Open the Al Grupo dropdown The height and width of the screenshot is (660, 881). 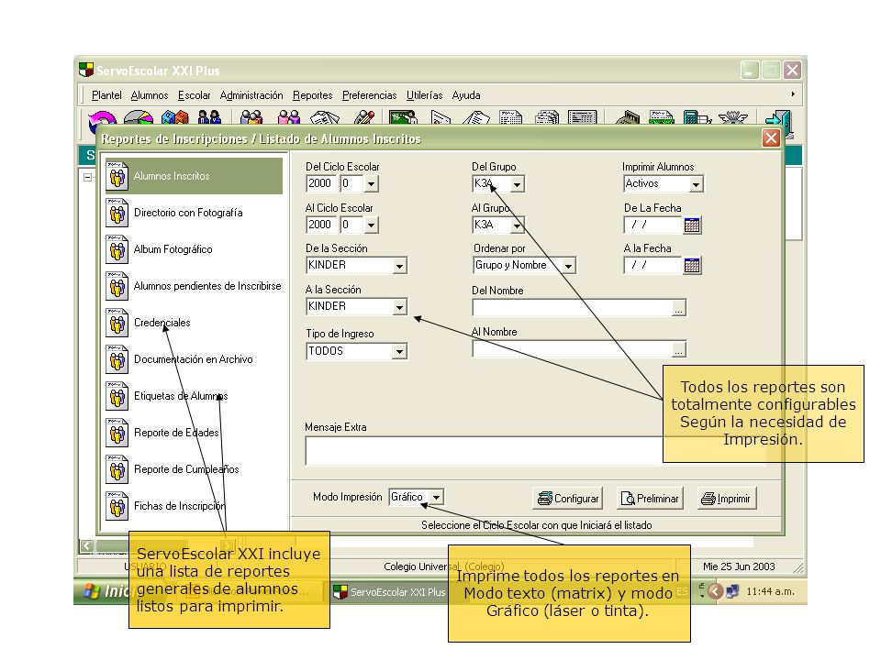pos(518,225)
